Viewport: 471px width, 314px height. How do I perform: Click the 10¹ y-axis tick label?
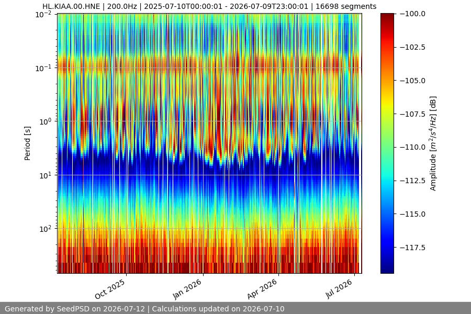click(46, 175)
